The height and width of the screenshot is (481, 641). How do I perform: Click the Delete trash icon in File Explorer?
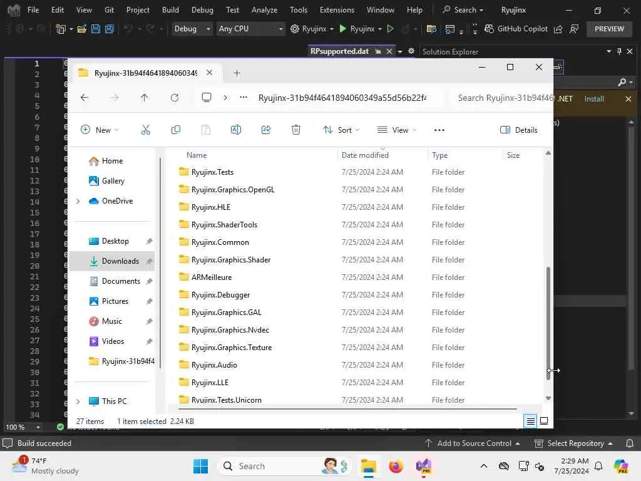click(296, 130)
